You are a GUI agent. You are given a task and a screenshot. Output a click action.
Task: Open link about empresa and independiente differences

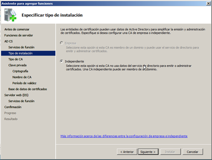[x=124, y=136]
